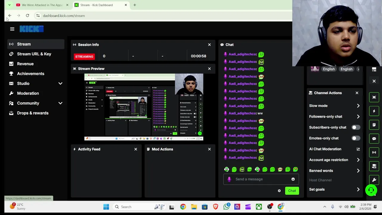Enable Subscribers-only chat toggle

point(355,128)
